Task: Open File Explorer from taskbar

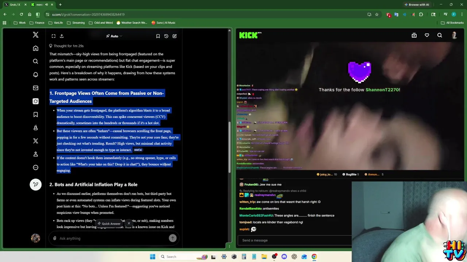Action: pyautogui.click(x=264, y=257)
